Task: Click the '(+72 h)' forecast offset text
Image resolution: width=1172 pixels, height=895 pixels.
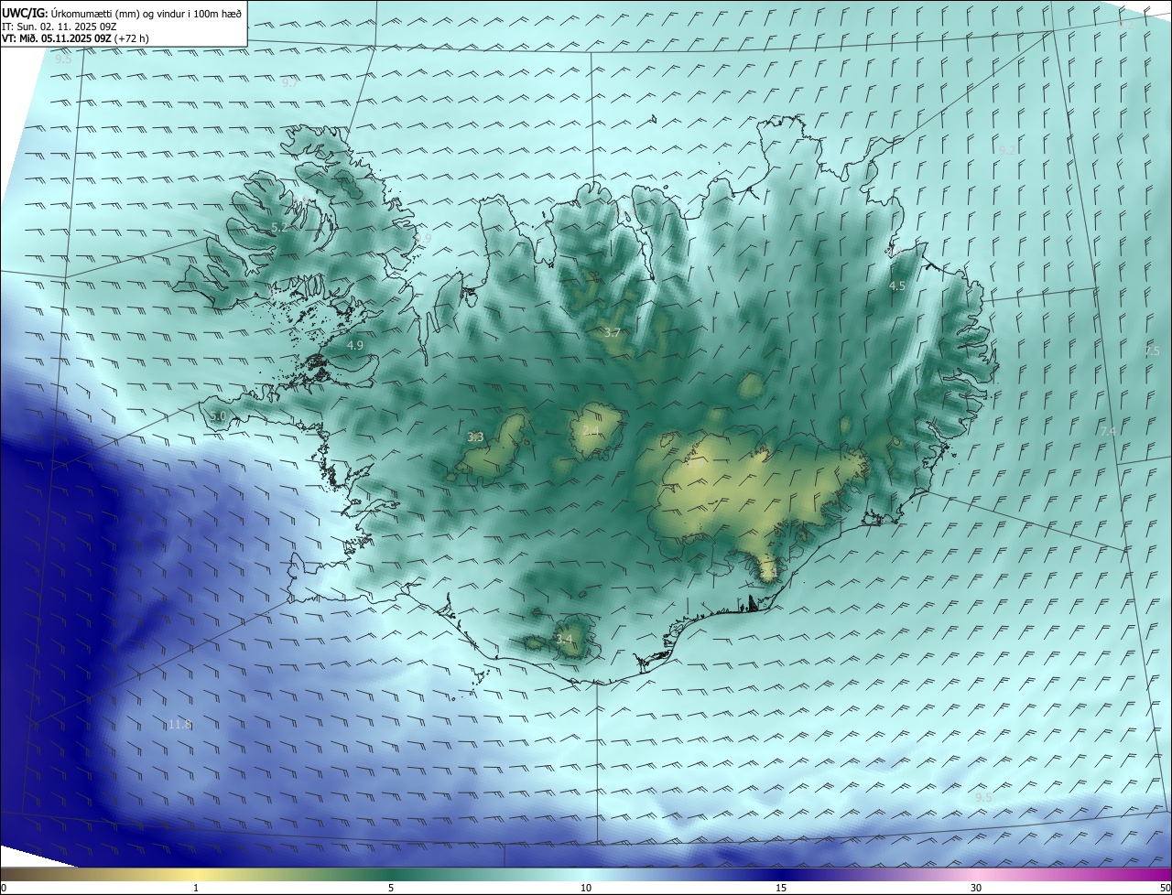Action: click(x=134, y=38)
